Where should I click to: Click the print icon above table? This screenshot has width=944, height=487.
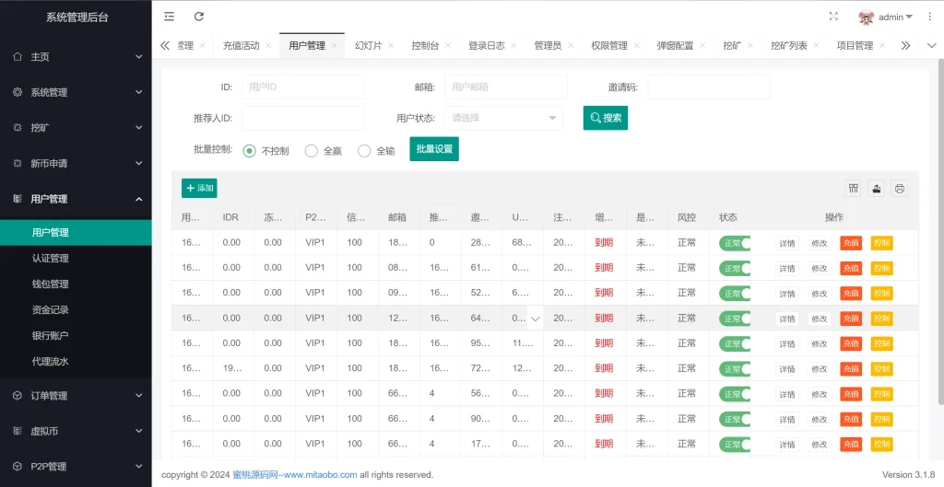pos(900,189)
